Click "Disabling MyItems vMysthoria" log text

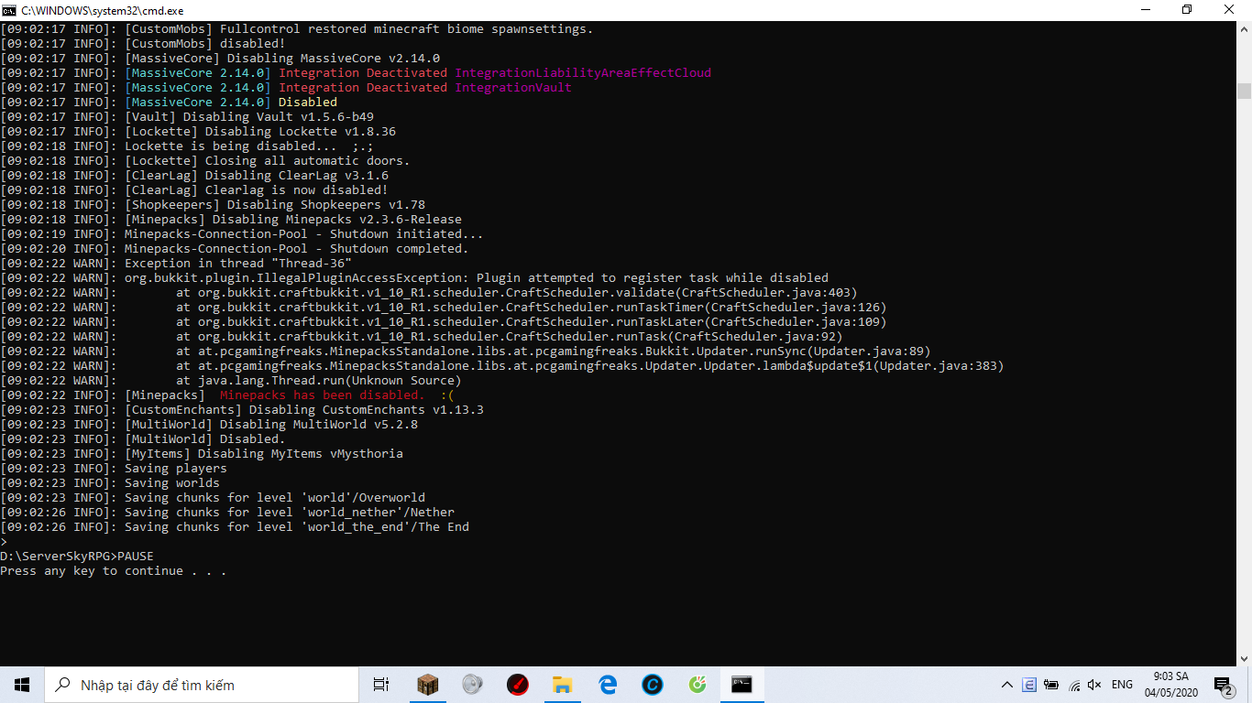pyautogui.click(x=301, y=454)
